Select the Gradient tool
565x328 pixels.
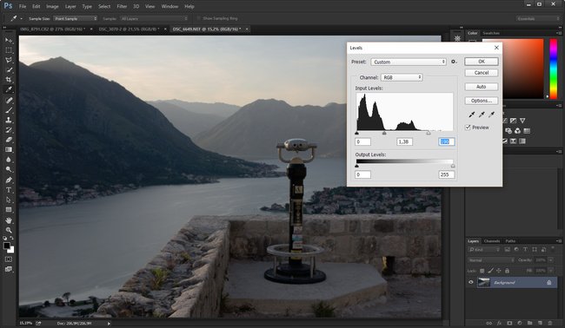(x=9, y=149)
